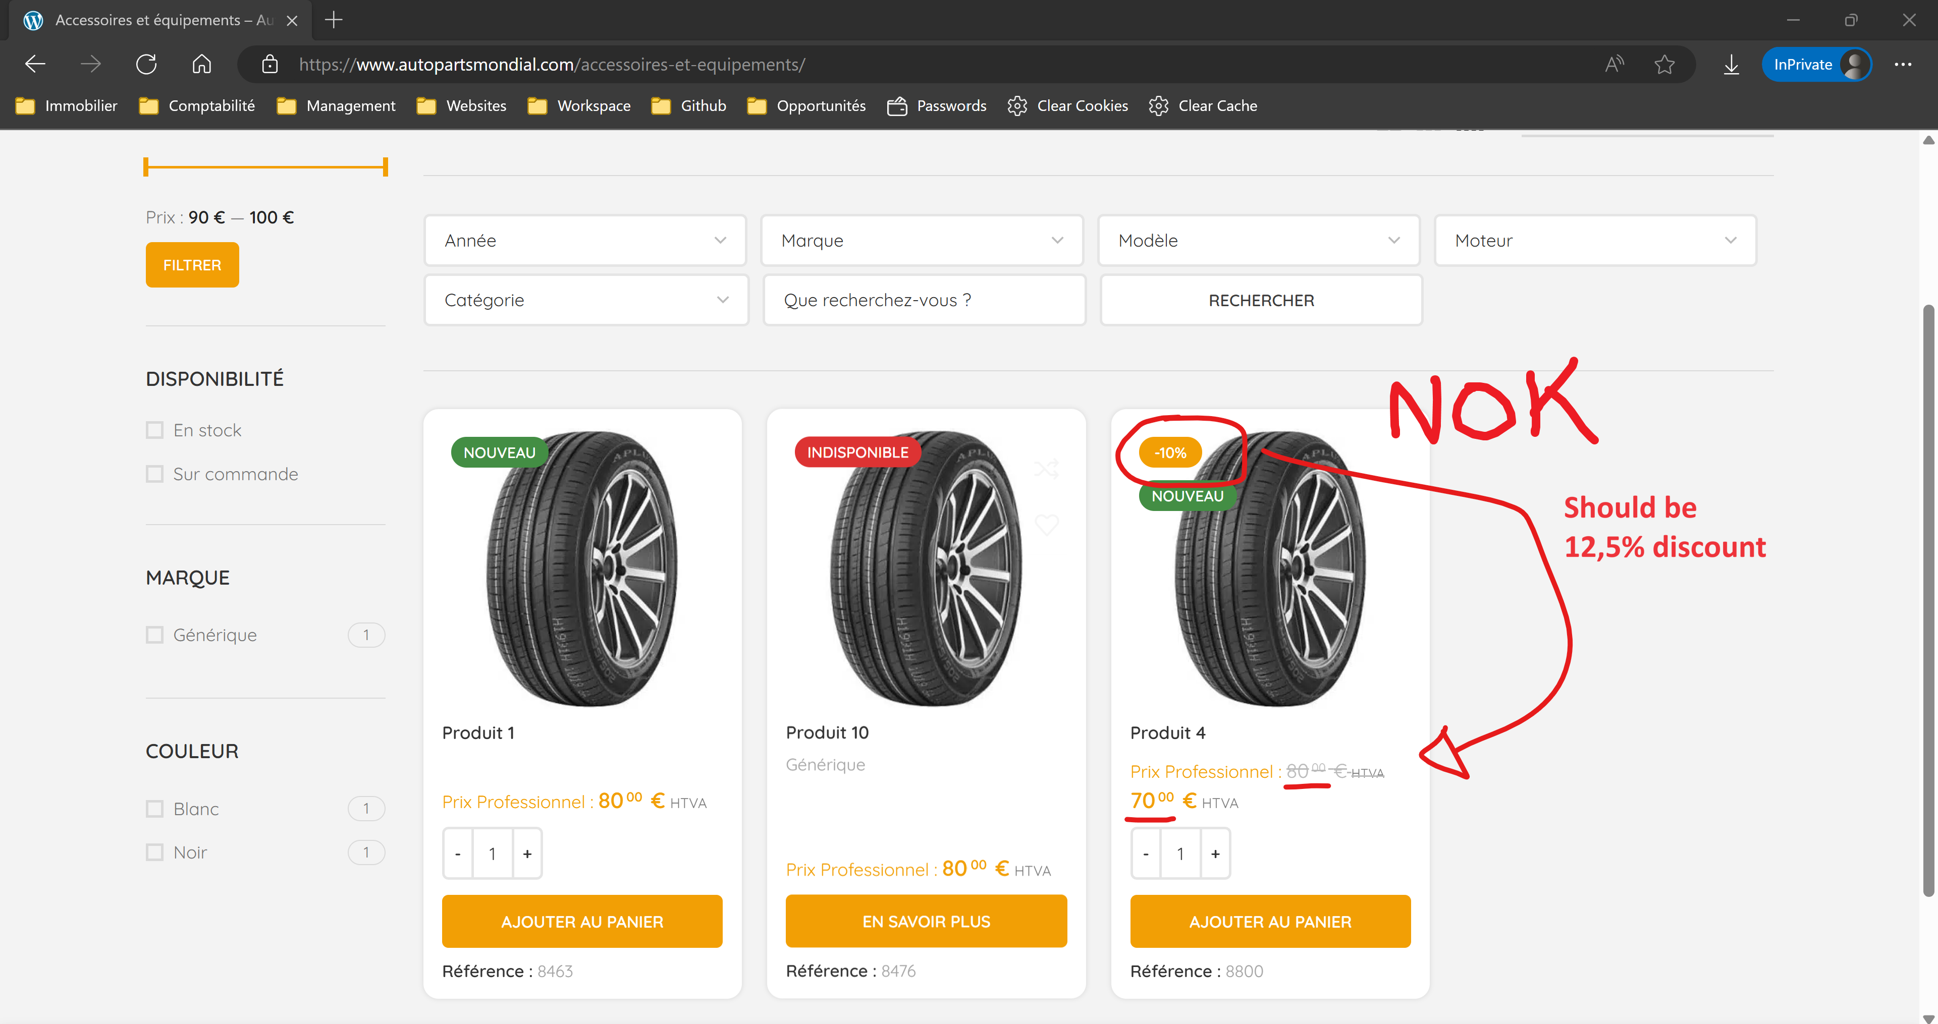The image size is (1938, 1024).
Task: Click the browser address bar URL
Action: 552,65
